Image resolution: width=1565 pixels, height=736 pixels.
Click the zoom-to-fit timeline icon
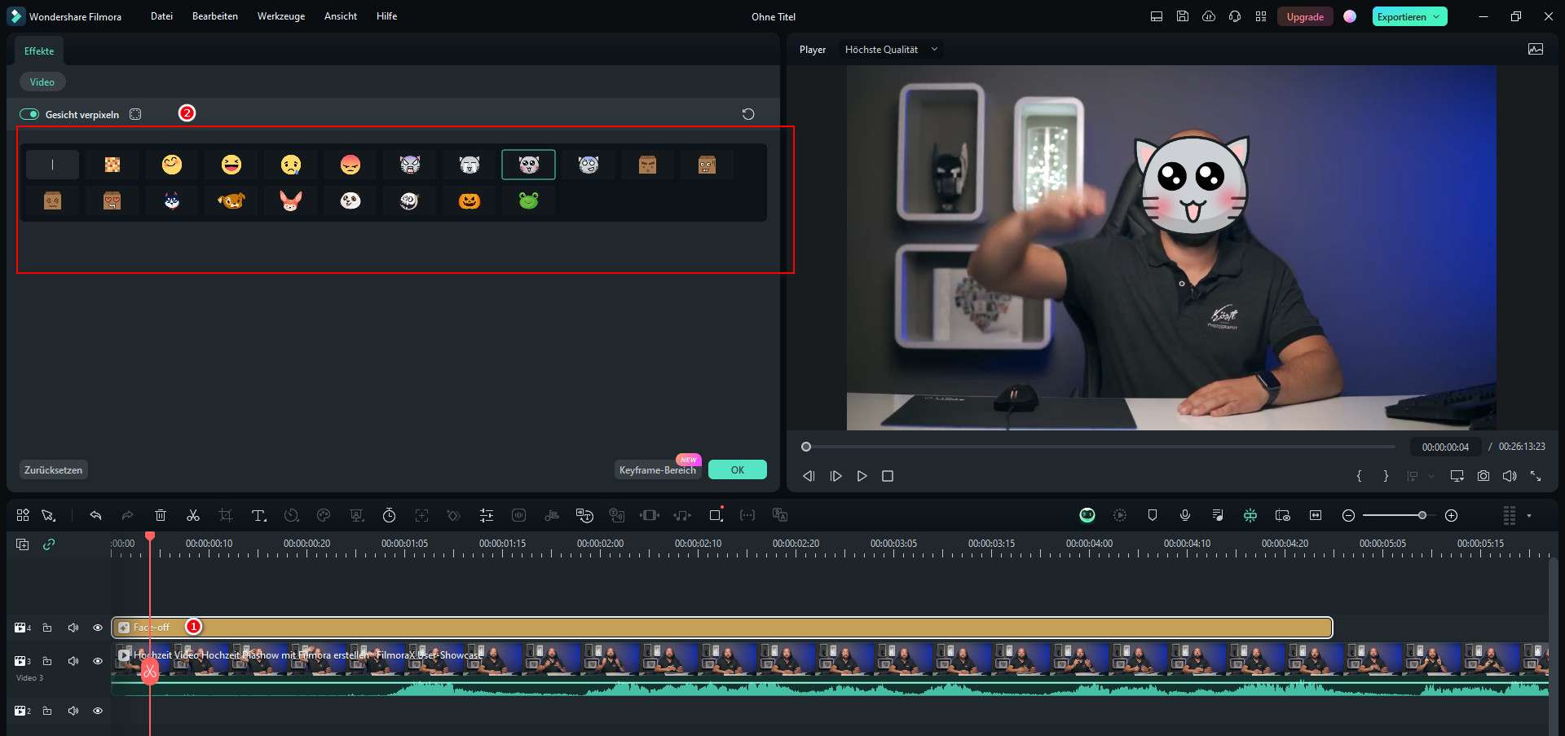click(1316, 515)
